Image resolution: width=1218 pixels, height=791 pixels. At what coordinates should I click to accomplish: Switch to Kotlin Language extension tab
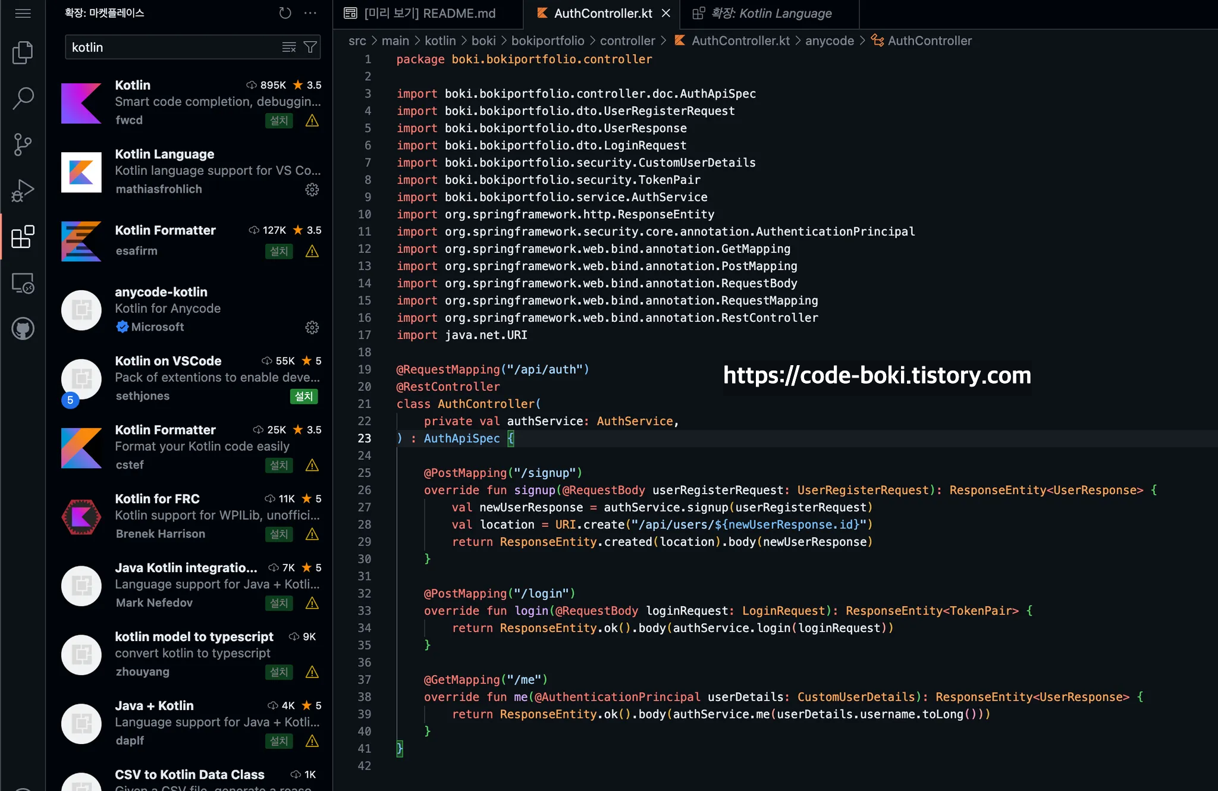[x=771, y=13]
